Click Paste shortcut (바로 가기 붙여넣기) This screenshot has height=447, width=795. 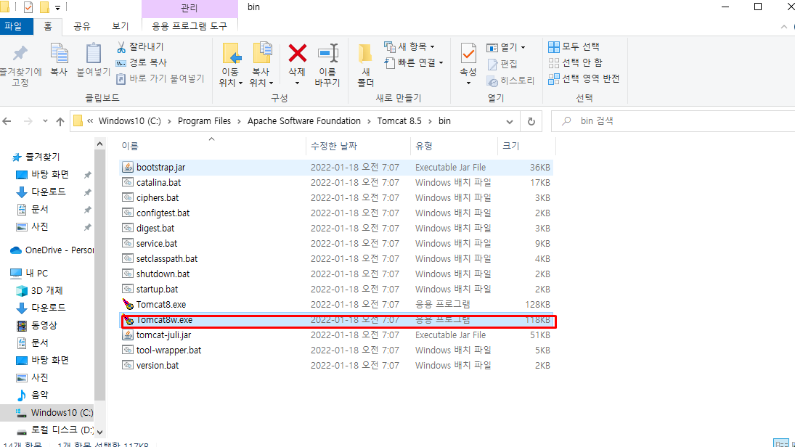click(x=160, y=78)
